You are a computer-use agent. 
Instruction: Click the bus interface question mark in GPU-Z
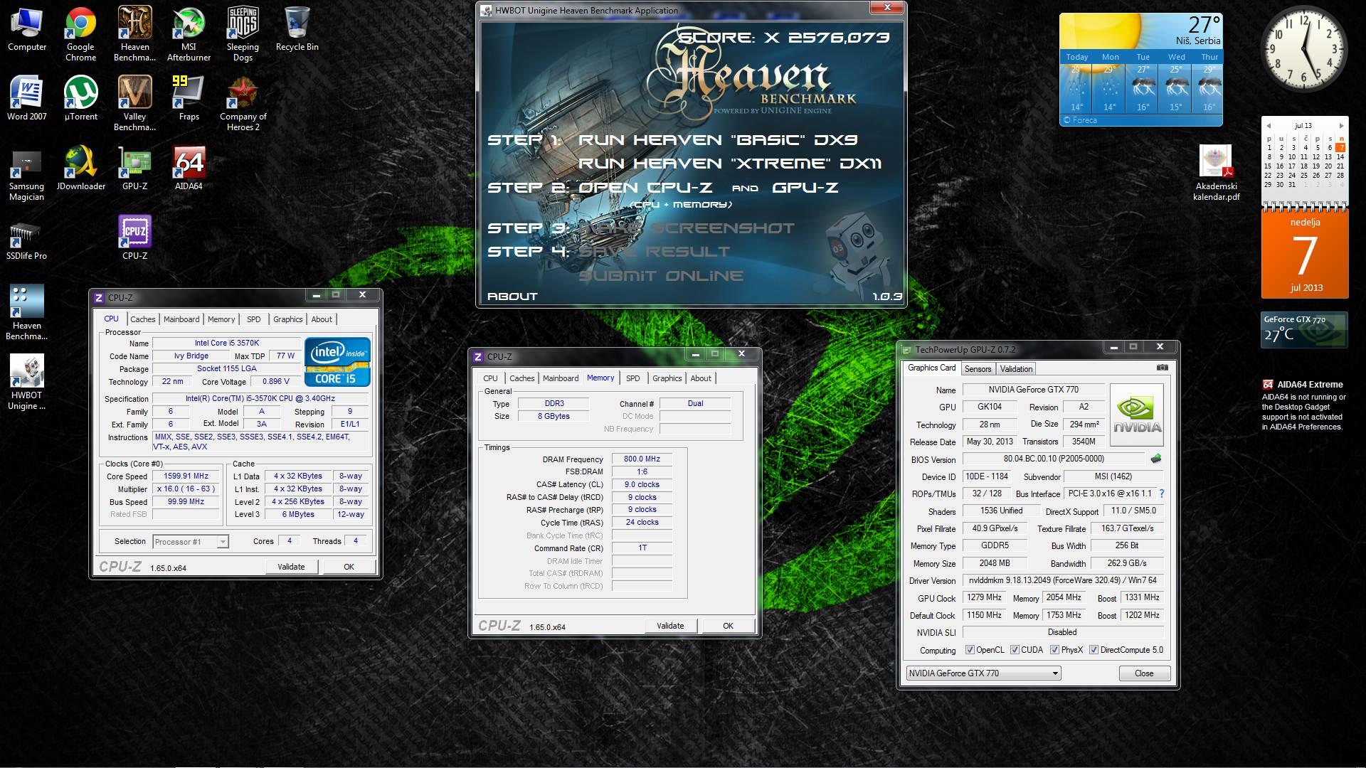(1162, 494)
